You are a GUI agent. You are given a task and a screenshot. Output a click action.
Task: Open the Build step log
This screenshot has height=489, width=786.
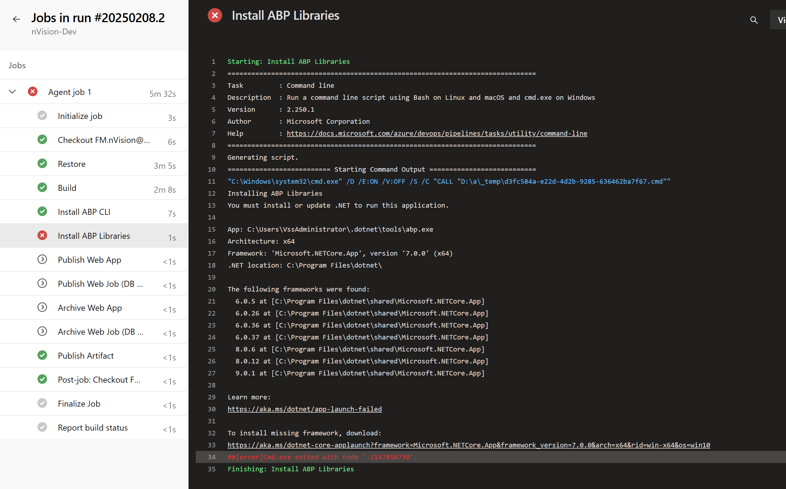tap(67, 188)
